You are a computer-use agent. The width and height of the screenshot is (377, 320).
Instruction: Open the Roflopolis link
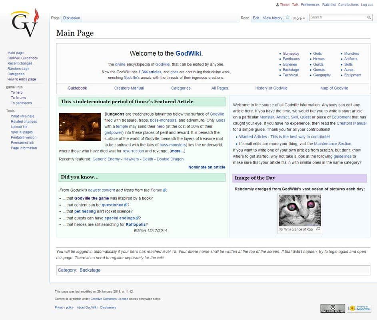(x=136, y=224)
